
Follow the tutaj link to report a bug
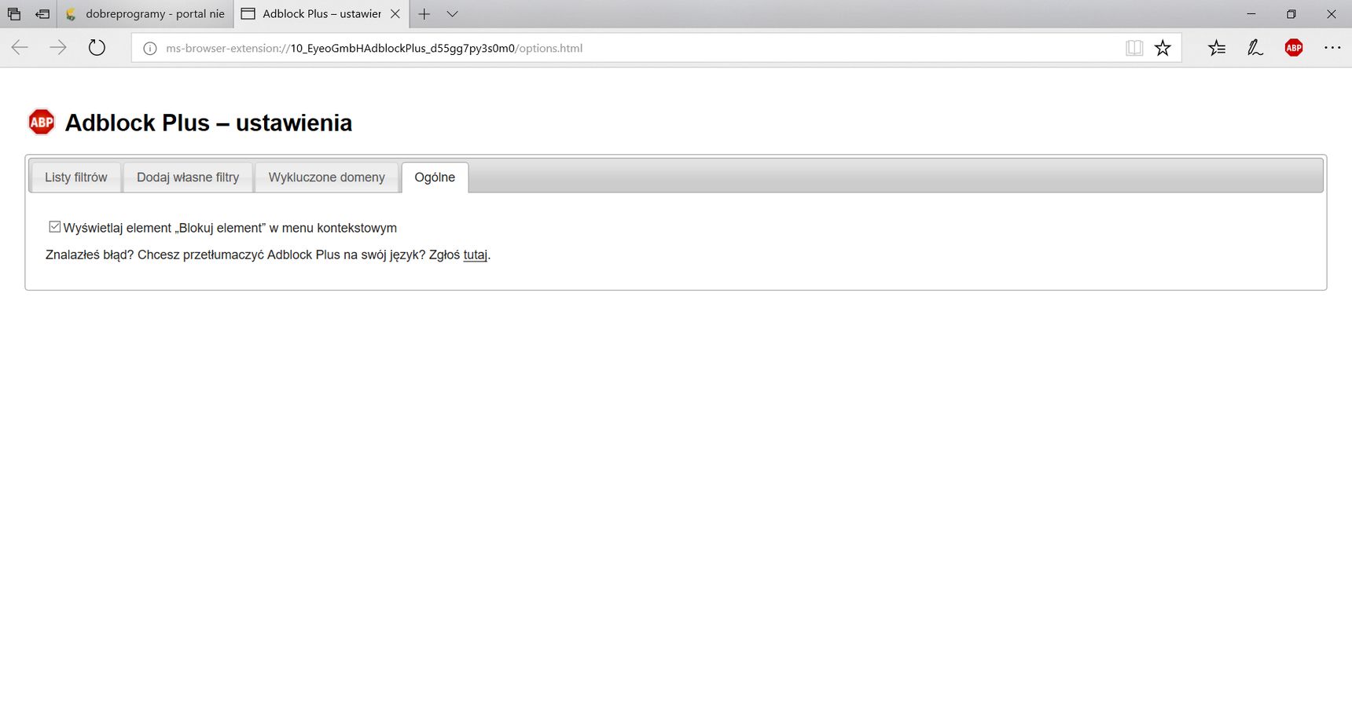click(x=476, y=254)
